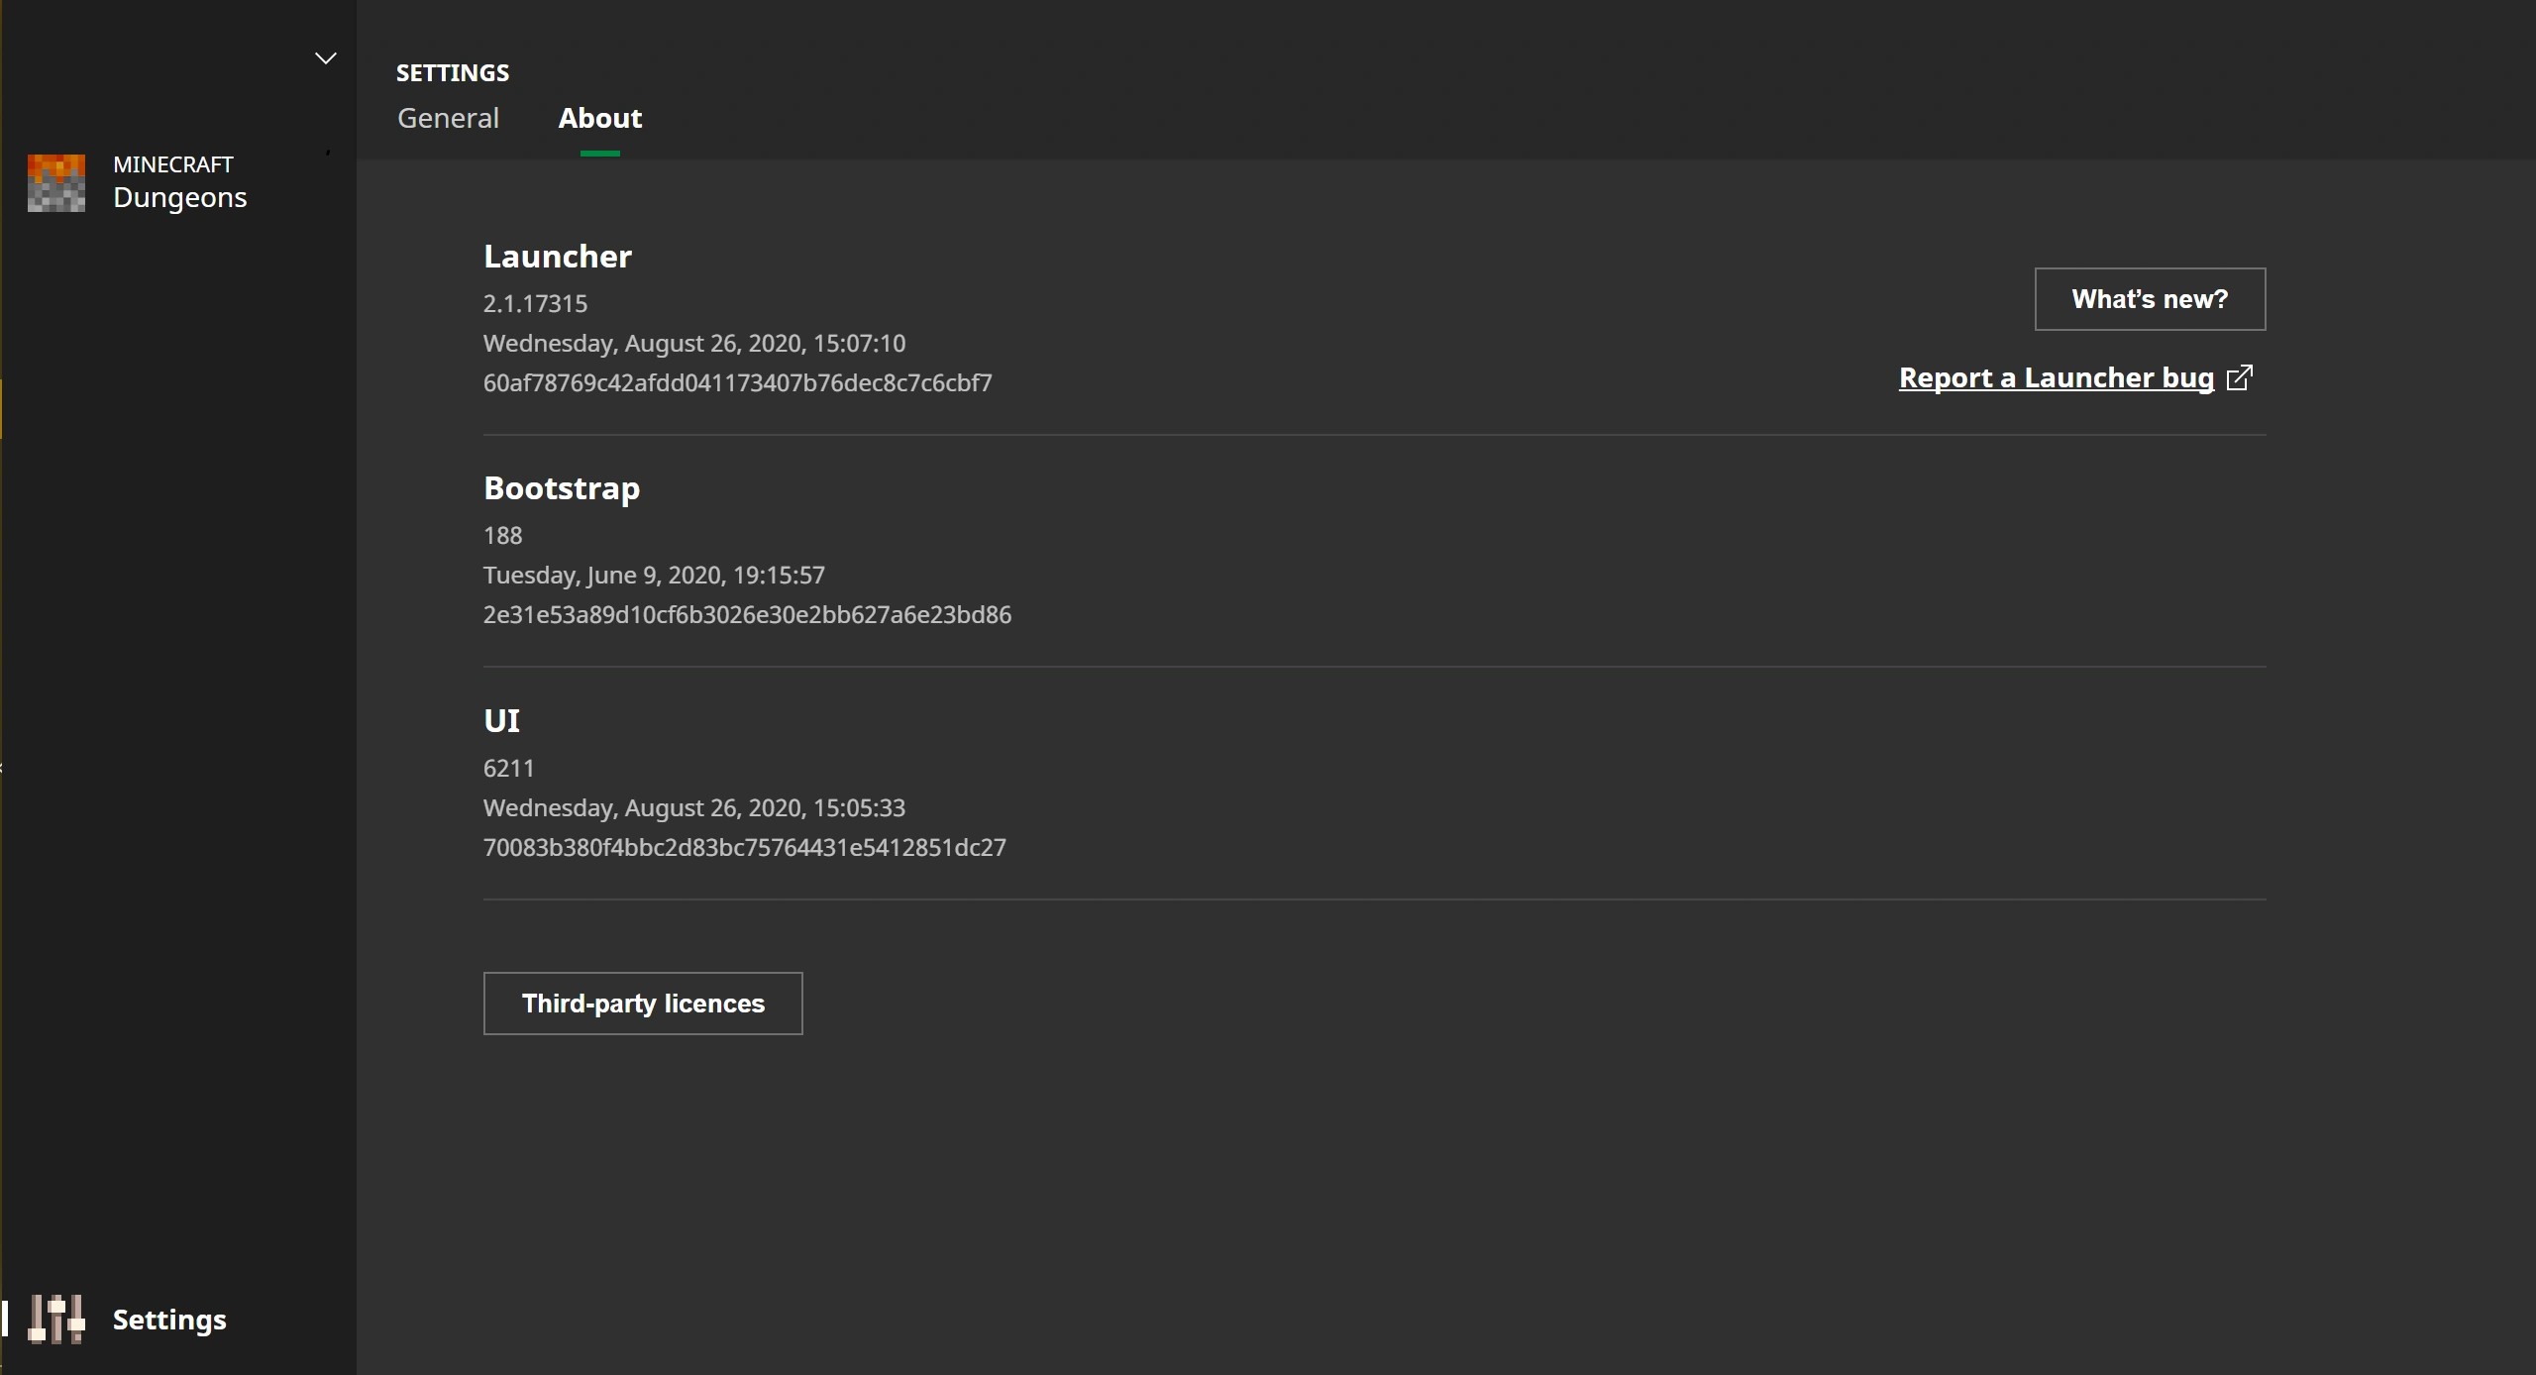Expand the account chevron dropdown at top
Image resolution: width=2536 pixels, height=1375 pixels.
(x=325, y=58)
